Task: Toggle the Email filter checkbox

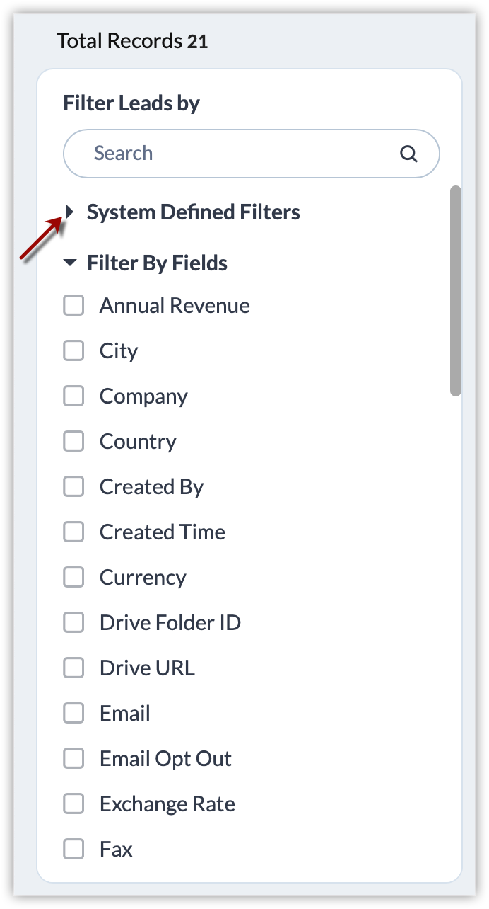Action: coord(73,714)
